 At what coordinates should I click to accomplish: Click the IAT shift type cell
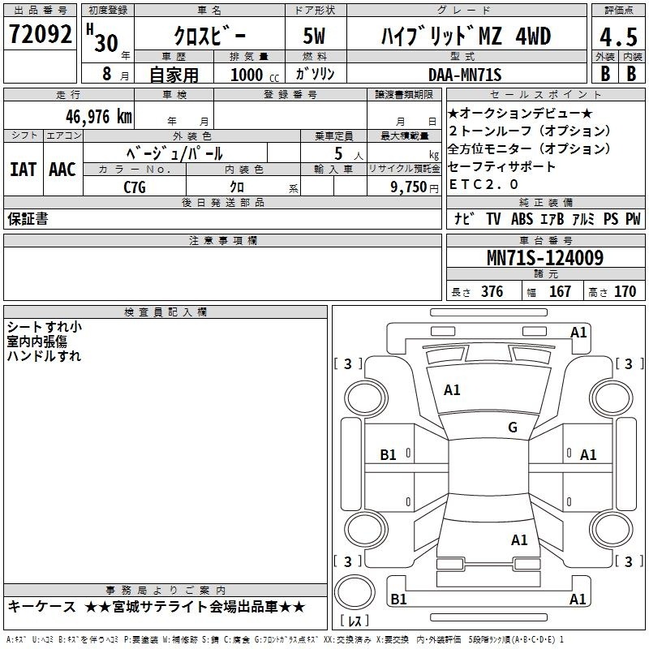pos(23,170)
